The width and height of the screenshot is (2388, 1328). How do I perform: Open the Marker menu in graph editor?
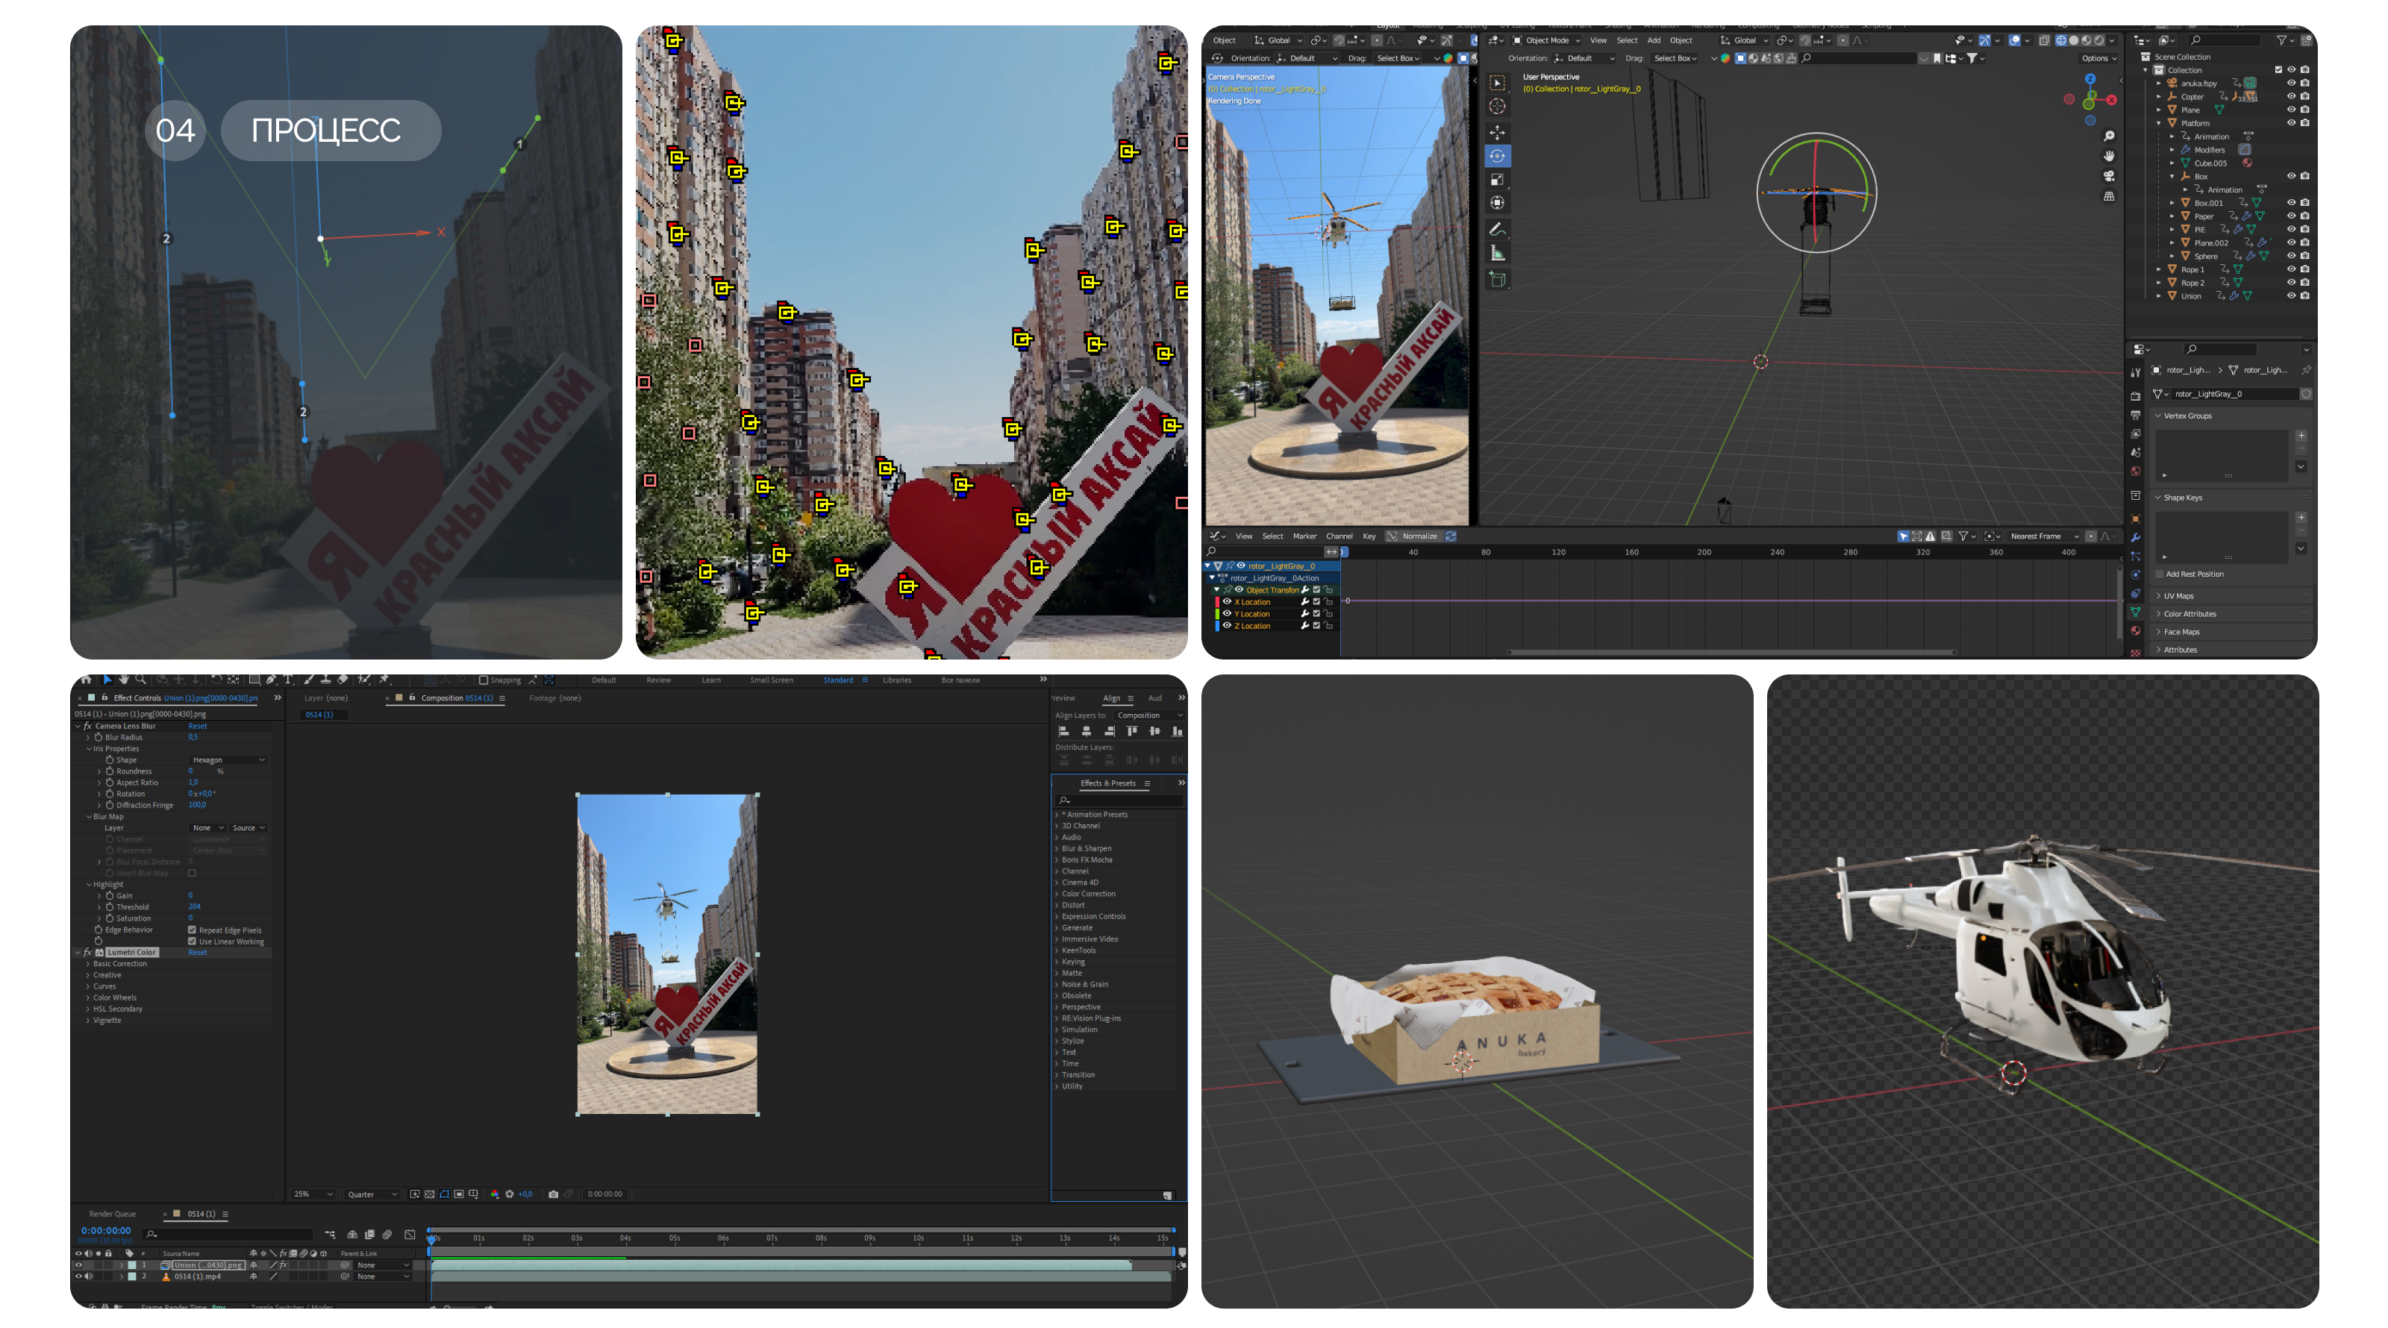[x=1304, y=536]
